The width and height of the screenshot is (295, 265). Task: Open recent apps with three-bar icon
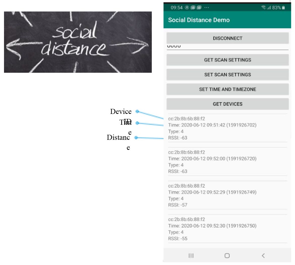click(x=191, y=255)
